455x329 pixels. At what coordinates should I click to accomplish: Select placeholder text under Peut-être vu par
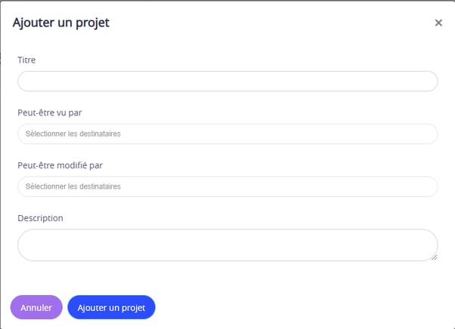[73, 134]
